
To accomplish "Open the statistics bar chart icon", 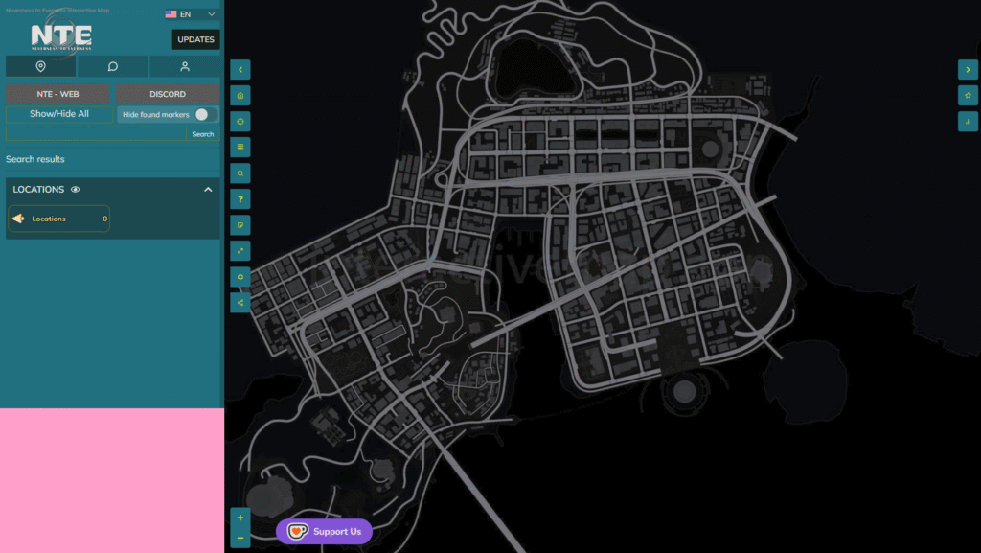I will click(x=968, y=122).
